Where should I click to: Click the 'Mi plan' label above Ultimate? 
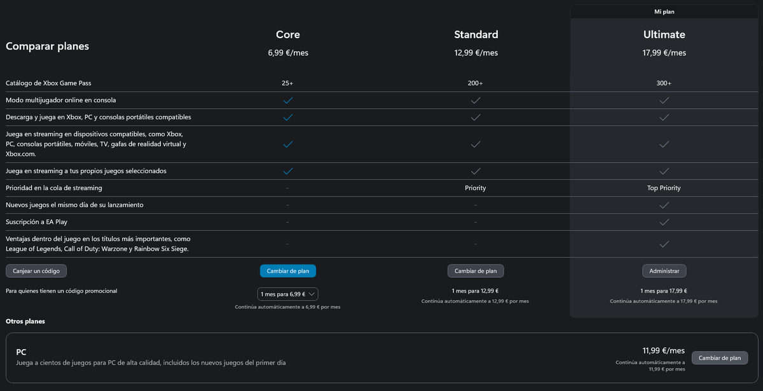[664, 11]
